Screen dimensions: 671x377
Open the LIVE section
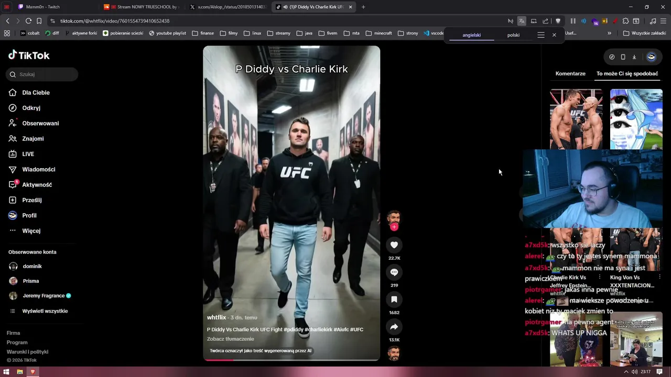[21, 154]
